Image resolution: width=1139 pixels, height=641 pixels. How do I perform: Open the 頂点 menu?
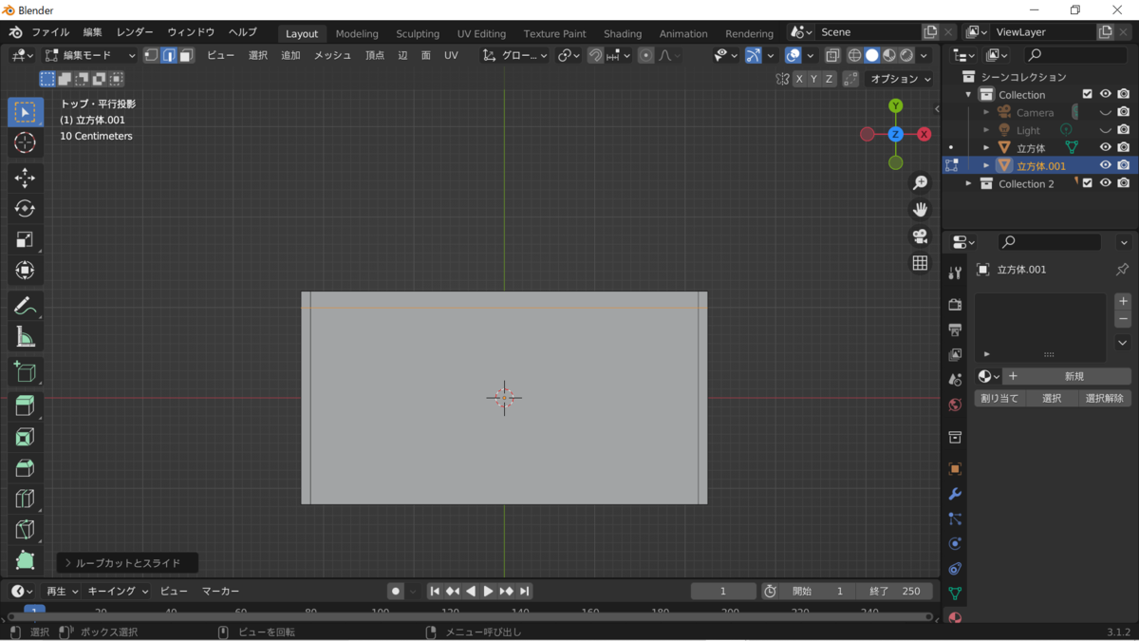(x=375, y=55)
